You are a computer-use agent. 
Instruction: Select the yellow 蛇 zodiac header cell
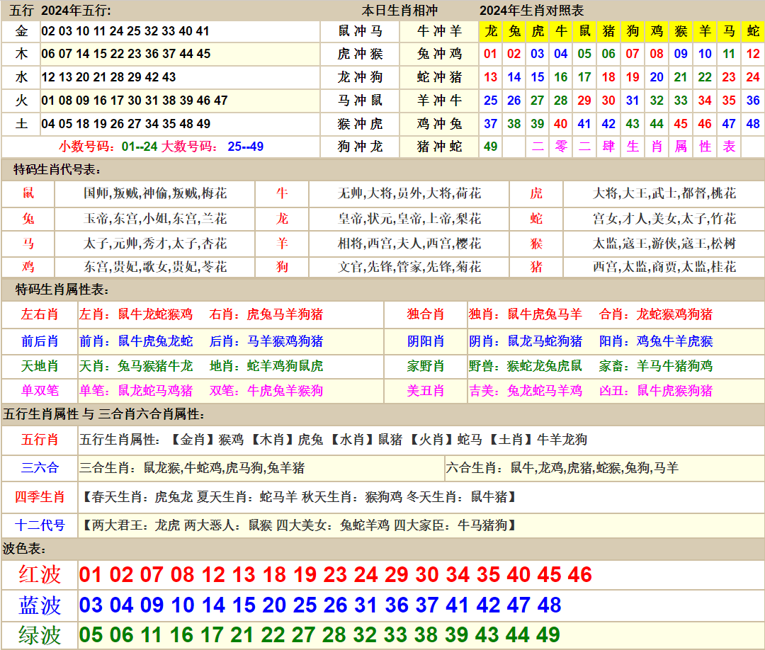click(753, 31)
